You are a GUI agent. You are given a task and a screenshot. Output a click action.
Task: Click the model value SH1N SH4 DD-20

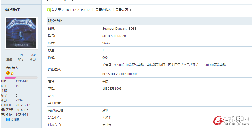click(114, 36)
